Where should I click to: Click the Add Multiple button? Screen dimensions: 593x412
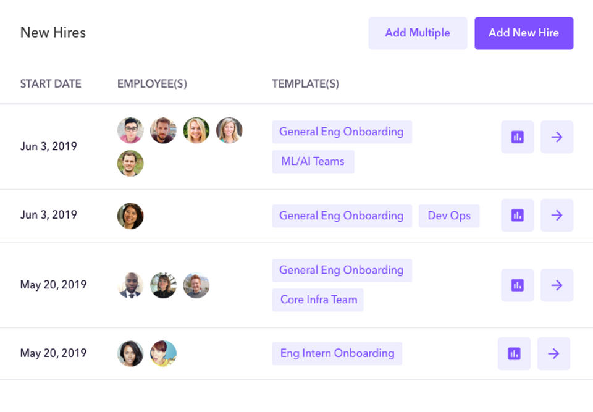[418, 33]
